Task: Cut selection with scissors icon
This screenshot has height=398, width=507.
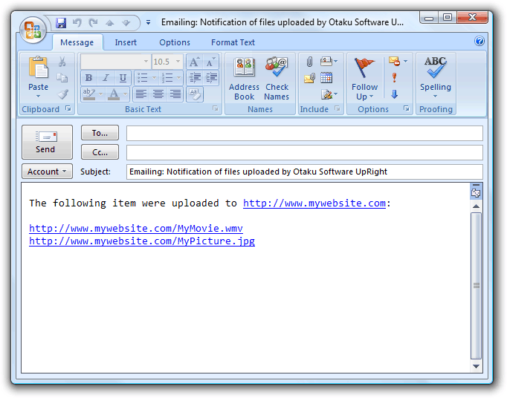Action: click(62, 62)
